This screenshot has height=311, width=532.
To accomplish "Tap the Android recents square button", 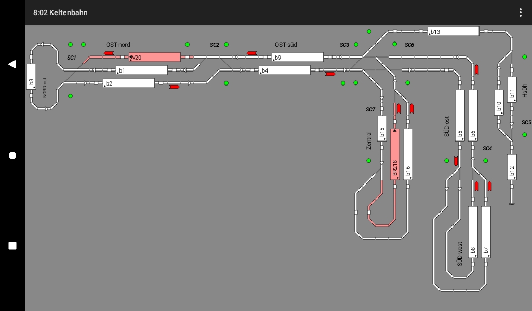I will (12, 246).
